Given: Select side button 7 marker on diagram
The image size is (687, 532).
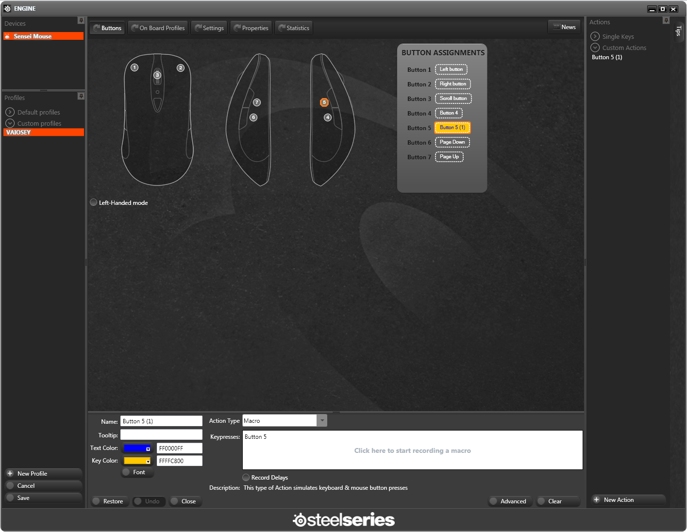Looking at the screenshot, I should 257,102.
